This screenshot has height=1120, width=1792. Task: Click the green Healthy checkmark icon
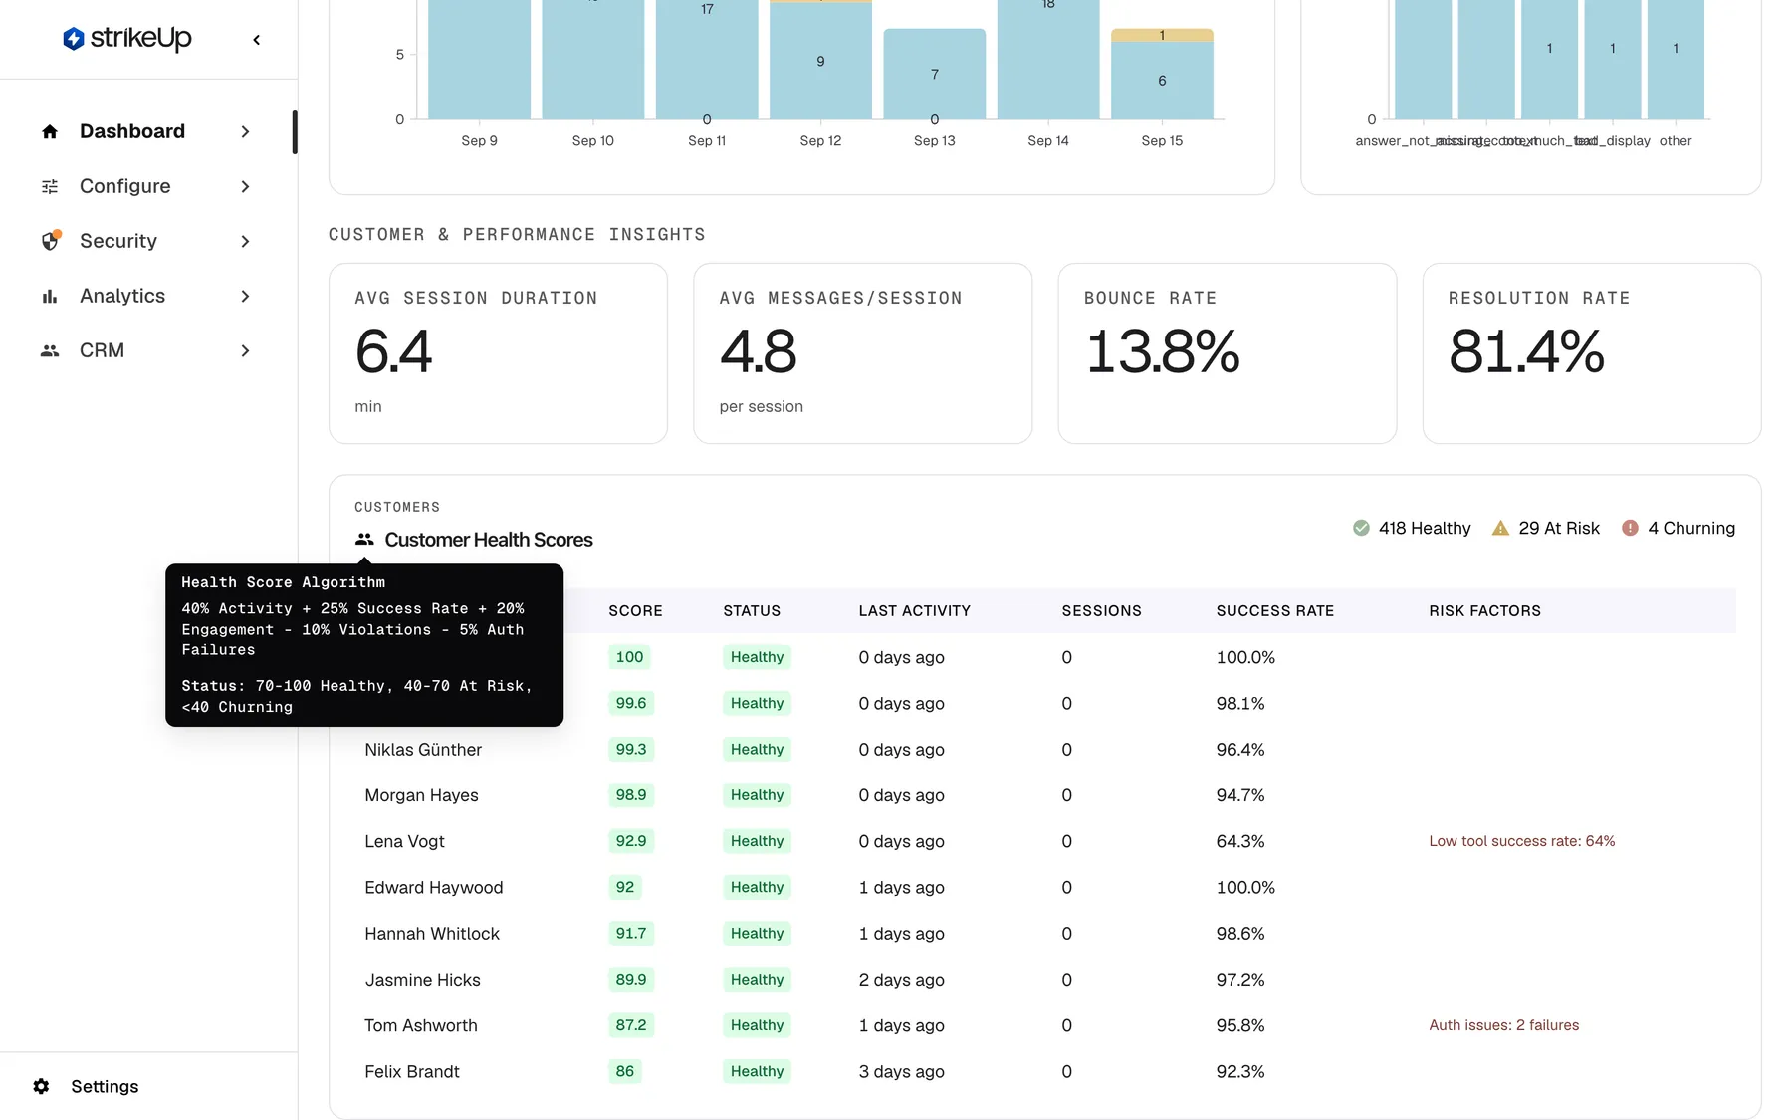(1361, 528)
